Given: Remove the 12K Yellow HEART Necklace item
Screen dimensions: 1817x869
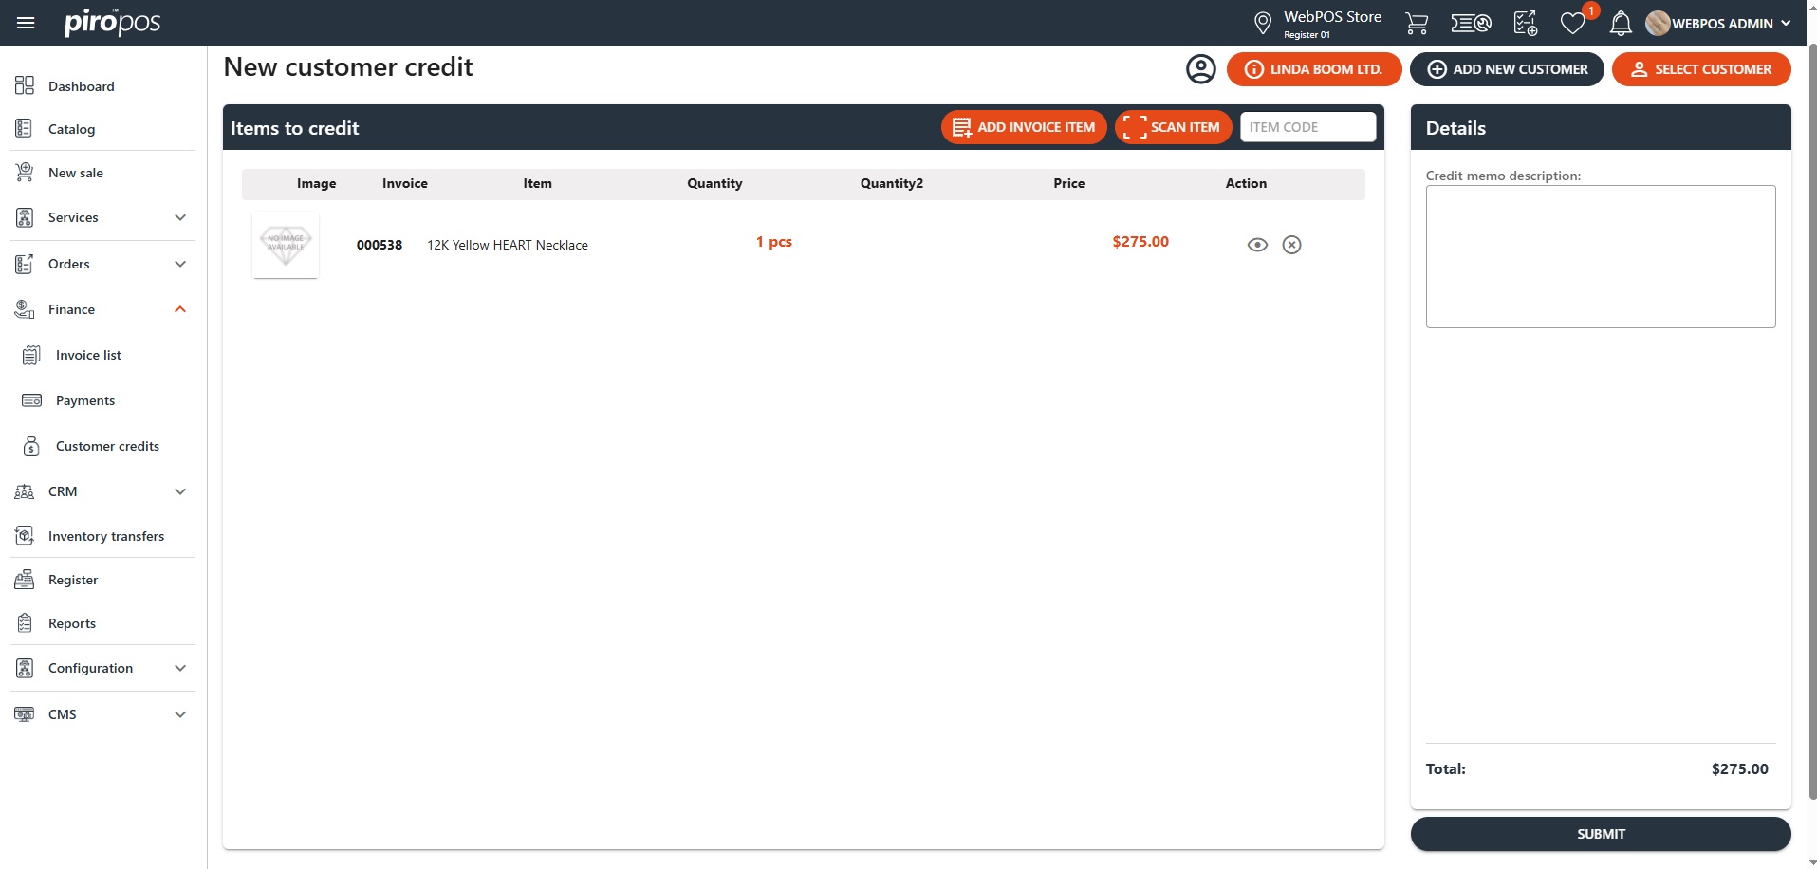Looking at the screenshot, I should [x=1291, y=245].
